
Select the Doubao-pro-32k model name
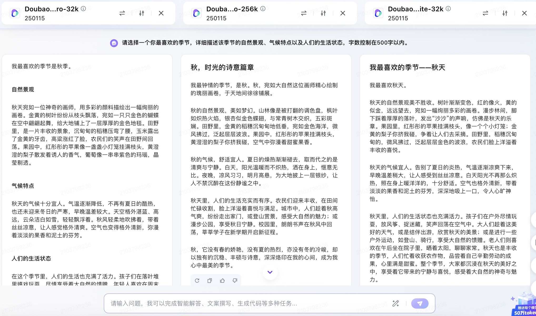click(x=52, y=9)
